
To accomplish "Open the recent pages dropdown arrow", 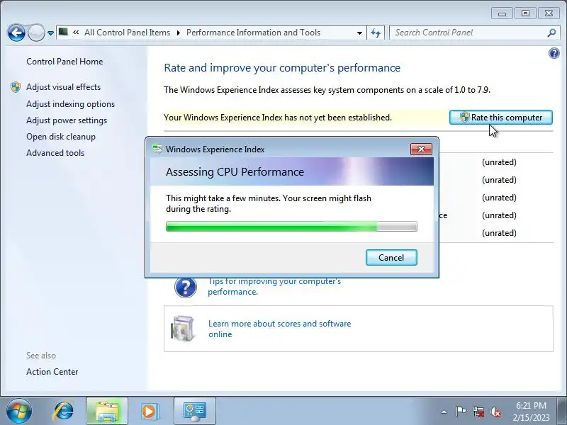I will 50,33.
